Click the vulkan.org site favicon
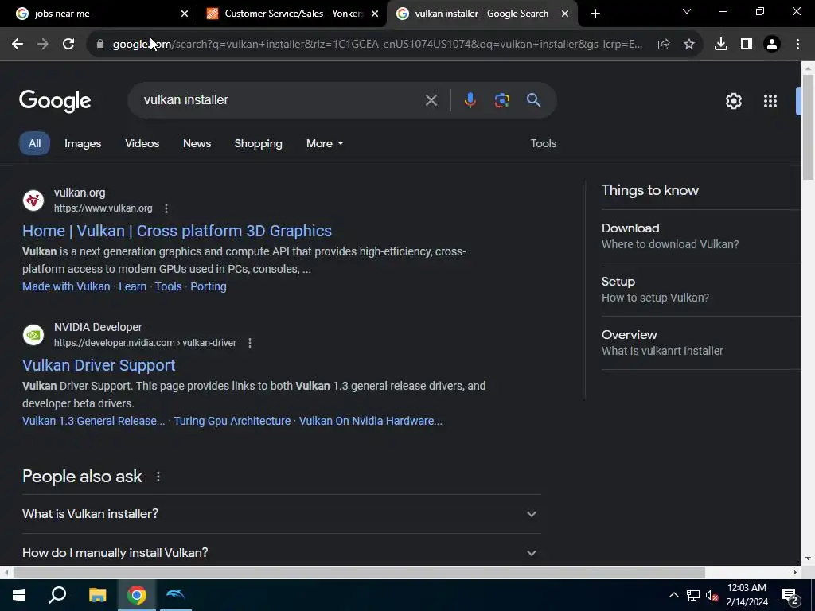815x611 pixels. pos(33,200)
